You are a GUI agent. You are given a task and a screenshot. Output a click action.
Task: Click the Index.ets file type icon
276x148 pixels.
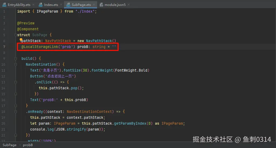click(x=40, y=5)
